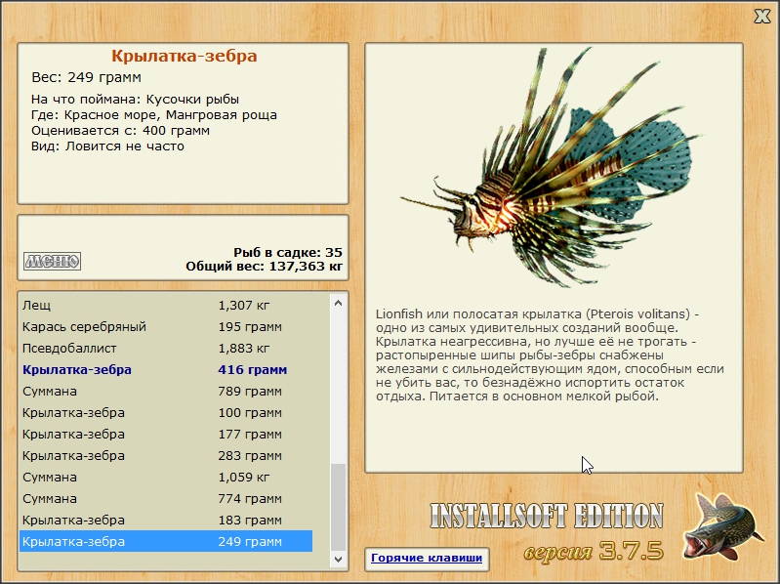Select the Суммана 789 грамм row
This screenshot has width=780, height=584.
pos(166,391)
